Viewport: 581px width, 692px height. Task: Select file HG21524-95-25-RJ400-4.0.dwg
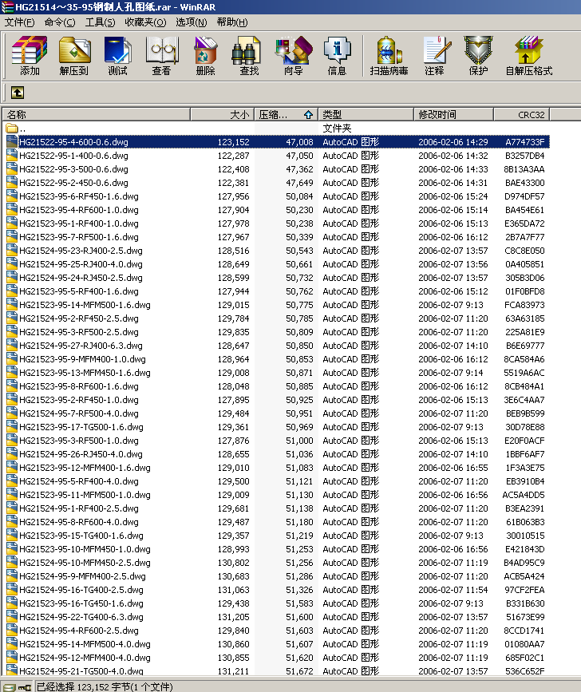(x=81, y=264)
